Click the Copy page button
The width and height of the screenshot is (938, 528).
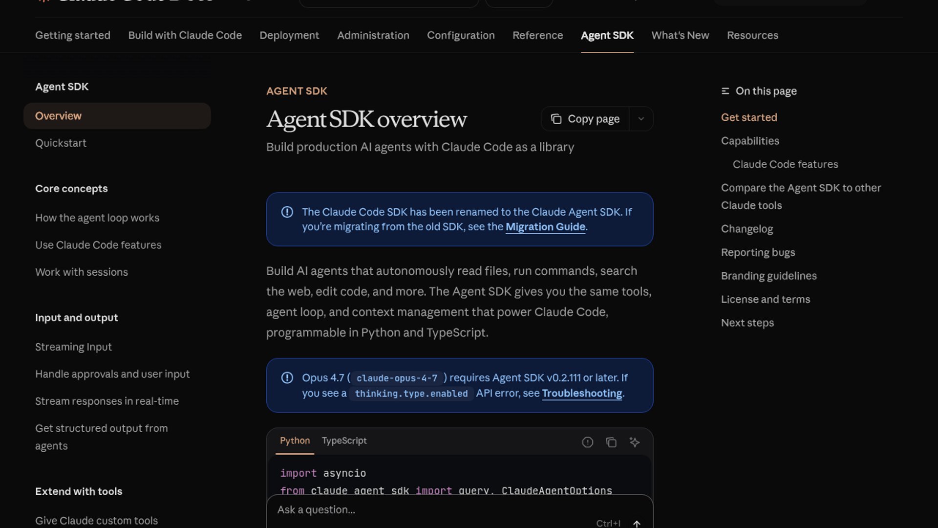coord(585,119)
